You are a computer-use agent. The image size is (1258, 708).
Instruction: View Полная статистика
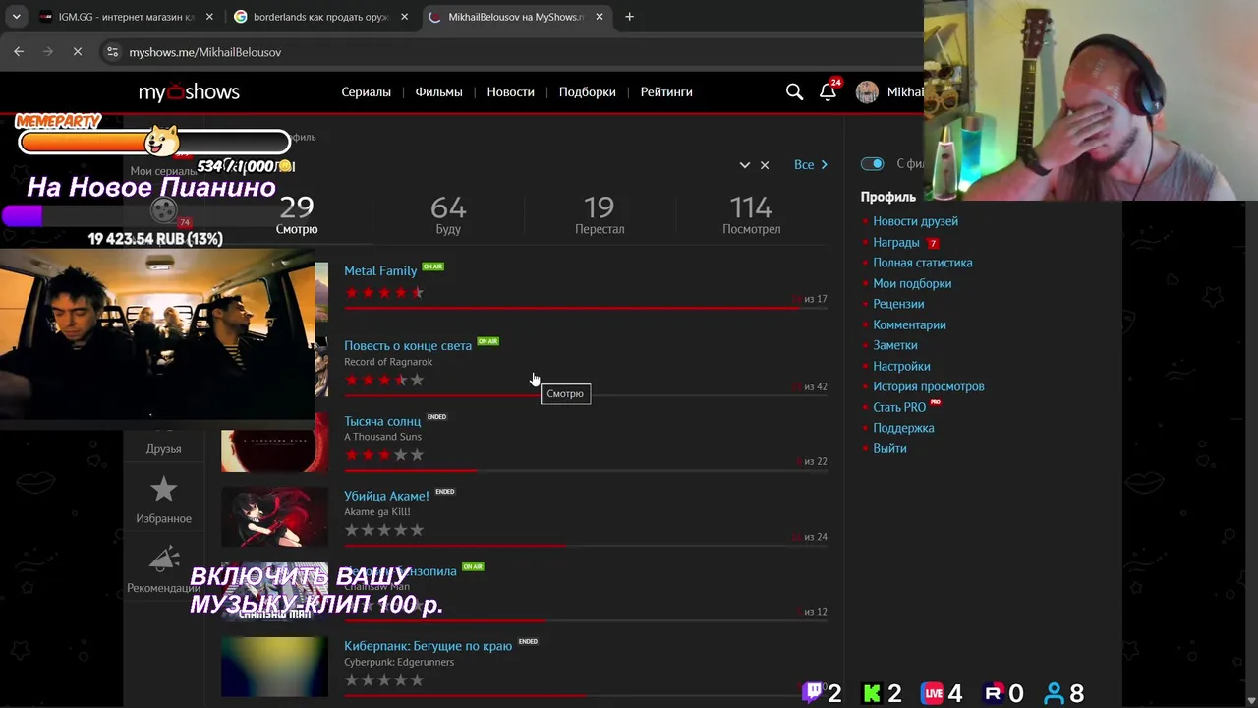pos(923,263)
